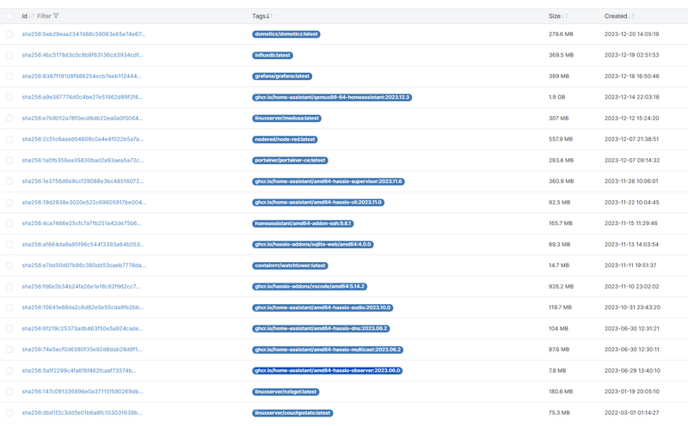
Task: Click the linuxserver/couchpotato:latest tag badge
Action: coord(292,413)
